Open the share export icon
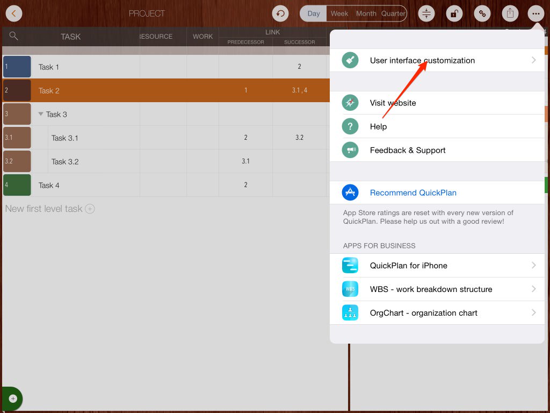550x413 pixels. click(x=510, y=13)
